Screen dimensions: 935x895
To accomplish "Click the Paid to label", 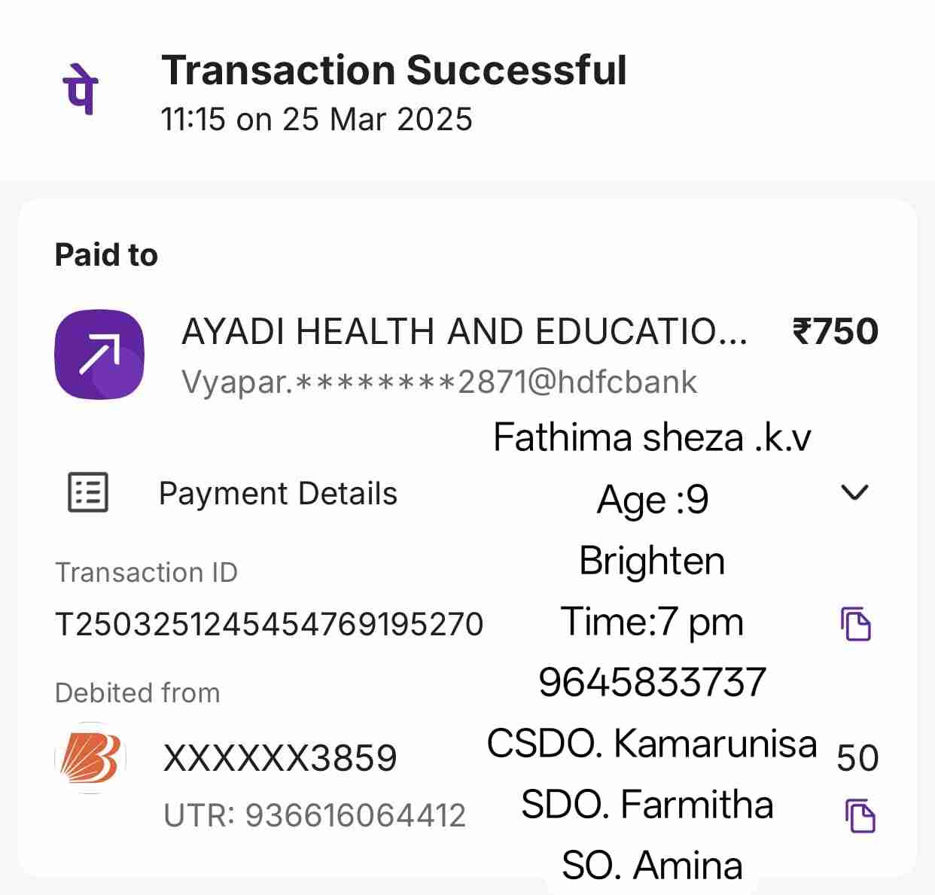I will click(106, 255).
